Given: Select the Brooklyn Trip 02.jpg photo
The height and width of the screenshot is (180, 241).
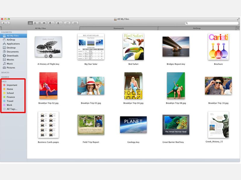Looking at the screenshot, I should point(49,86).
